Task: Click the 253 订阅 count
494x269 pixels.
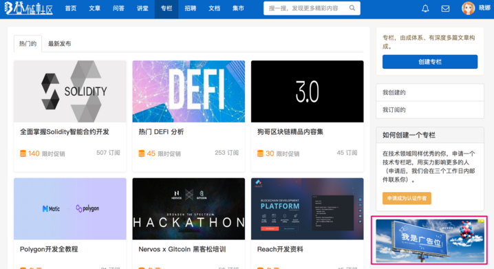Action: [x=226, y=153]
